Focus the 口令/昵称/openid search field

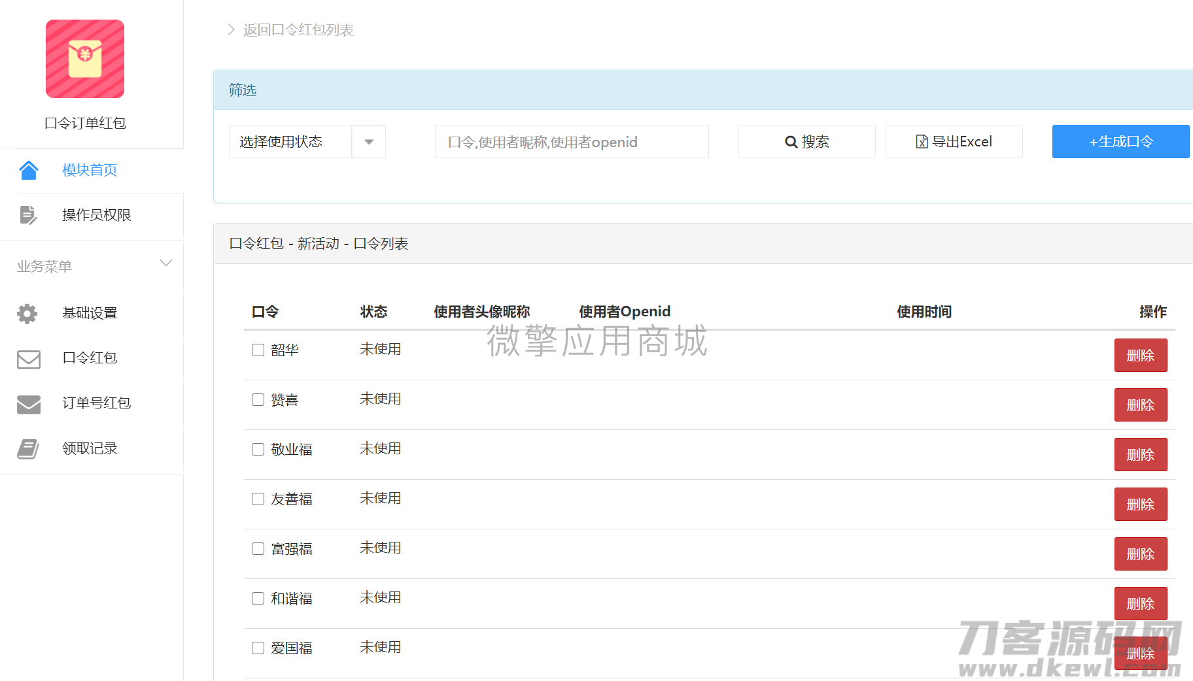pyautogui.click(x=572, y=142)
